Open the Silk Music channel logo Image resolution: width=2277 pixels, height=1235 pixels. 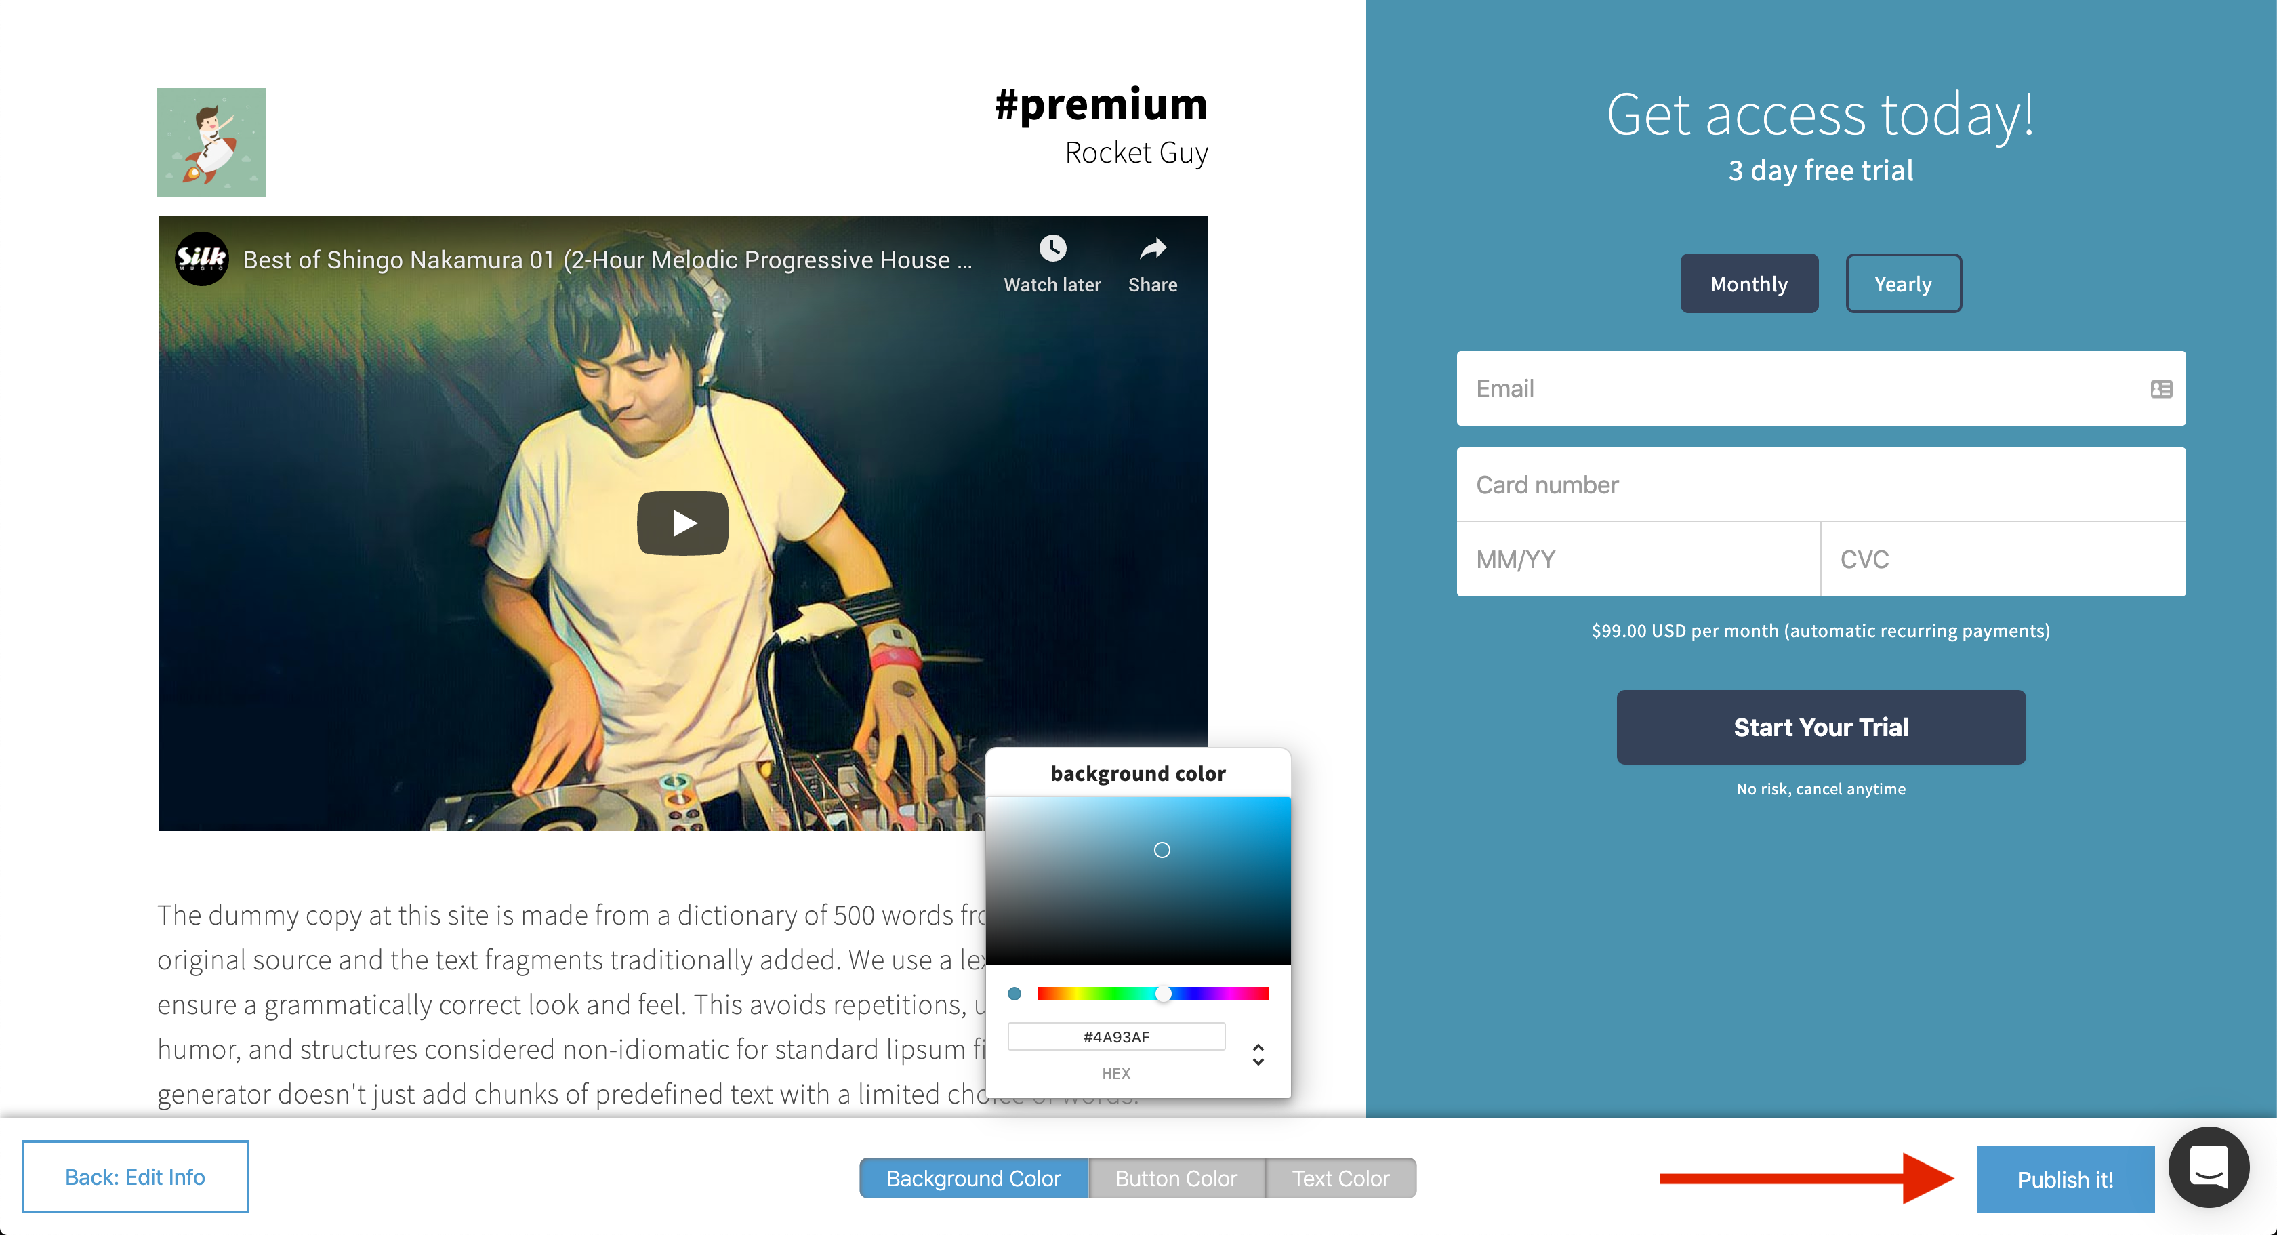tap(201, 259)
